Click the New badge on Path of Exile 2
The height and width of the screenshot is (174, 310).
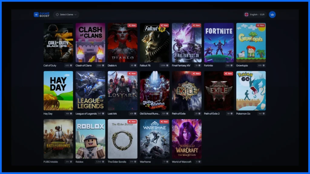(228, 73)
